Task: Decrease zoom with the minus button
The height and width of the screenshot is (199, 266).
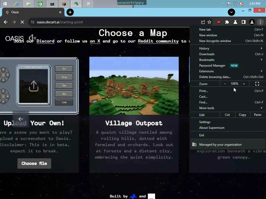Action: tap(225, 84)
